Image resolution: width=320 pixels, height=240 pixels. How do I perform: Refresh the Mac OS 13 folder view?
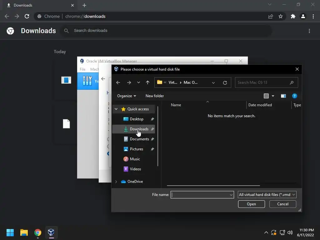click(225, 82)
